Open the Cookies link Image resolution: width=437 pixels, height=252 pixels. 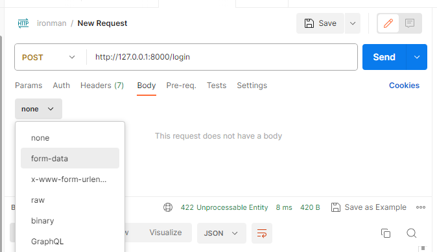(x=404, y=86)
